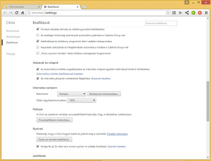The image size is (211, 161).
Task: Click the vertical scrollbar thumb
Action: pos(208,101)
